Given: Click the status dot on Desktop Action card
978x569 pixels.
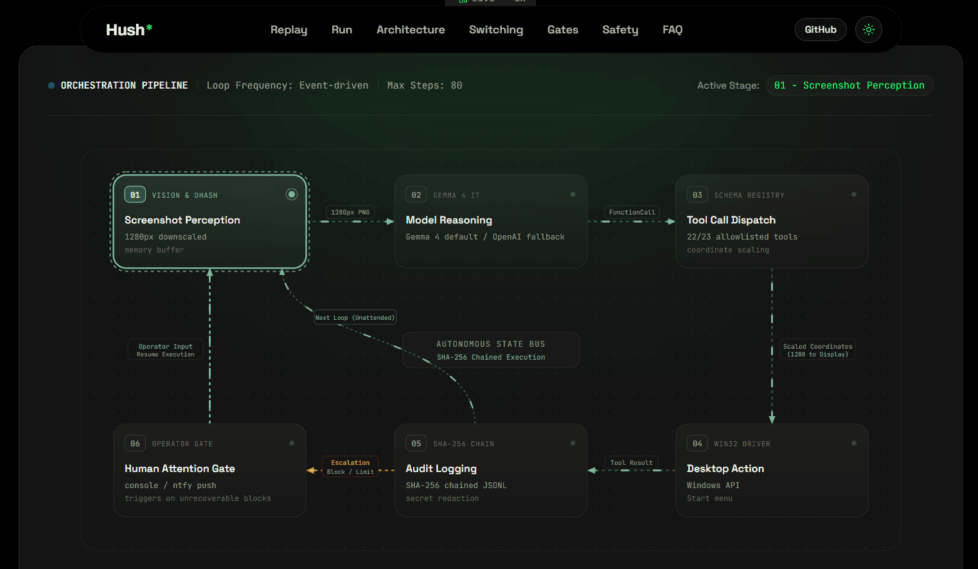Looking at the screenshot, I should [x=854, y=443].
